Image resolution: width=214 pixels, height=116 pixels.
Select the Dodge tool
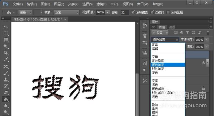[x=6, y=112]
